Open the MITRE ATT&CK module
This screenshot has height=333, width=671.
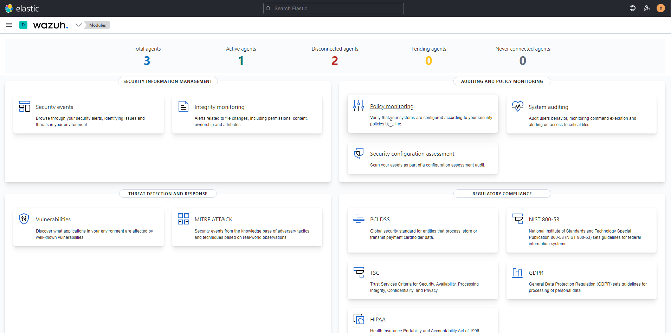[x=213, y=220]
